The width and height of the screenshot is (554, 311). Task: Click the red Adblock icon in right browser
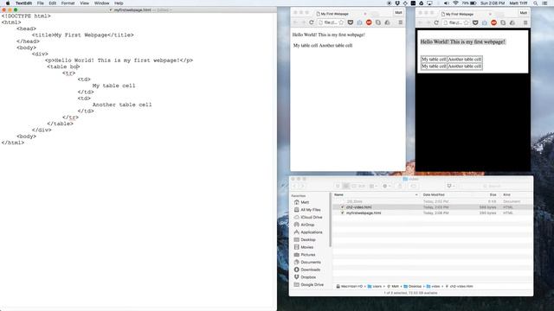pyautogui.click(x=493, y=22)
